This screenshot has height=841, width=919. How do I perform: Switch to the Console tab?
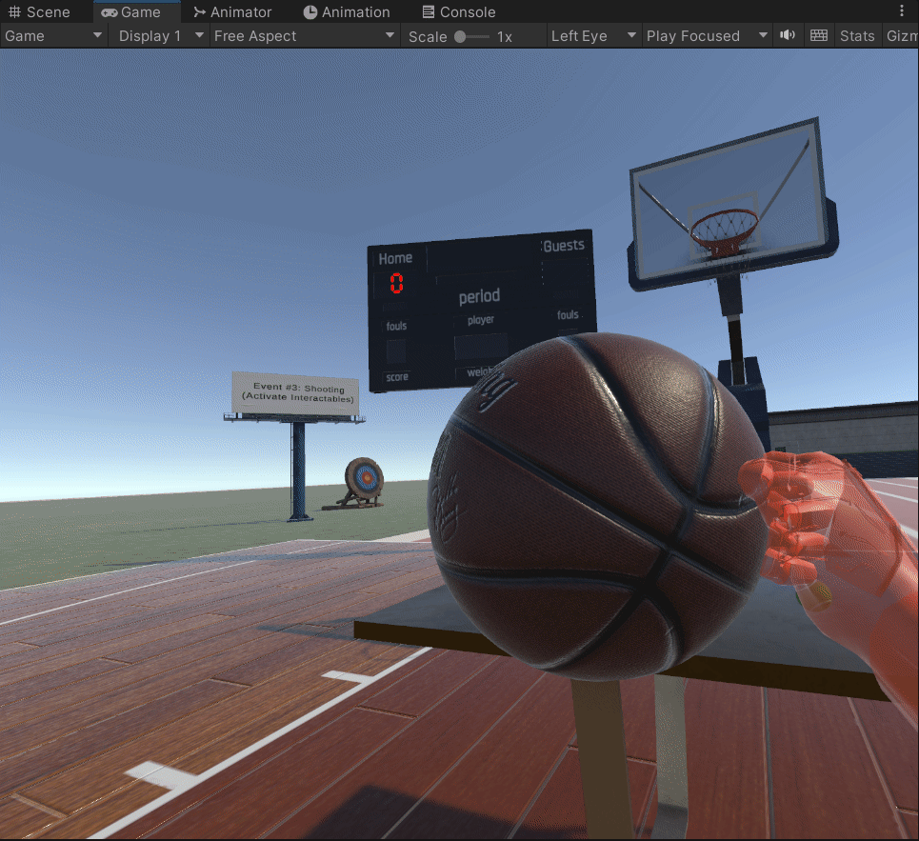pyautogui.click(x=458, y=11)
